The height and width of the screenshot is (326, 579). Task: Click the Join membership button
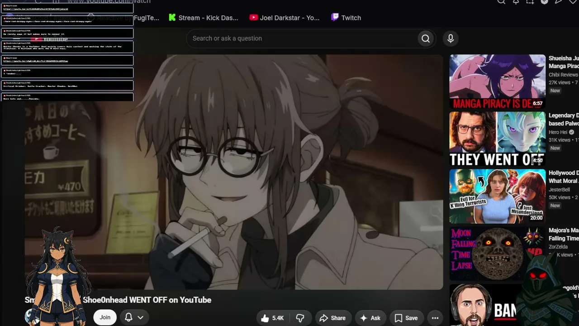tap(105, 317)
